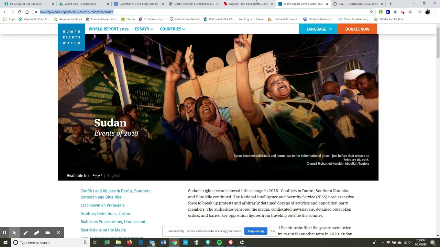Open Word from the taskbar

[x=163, y=243]
